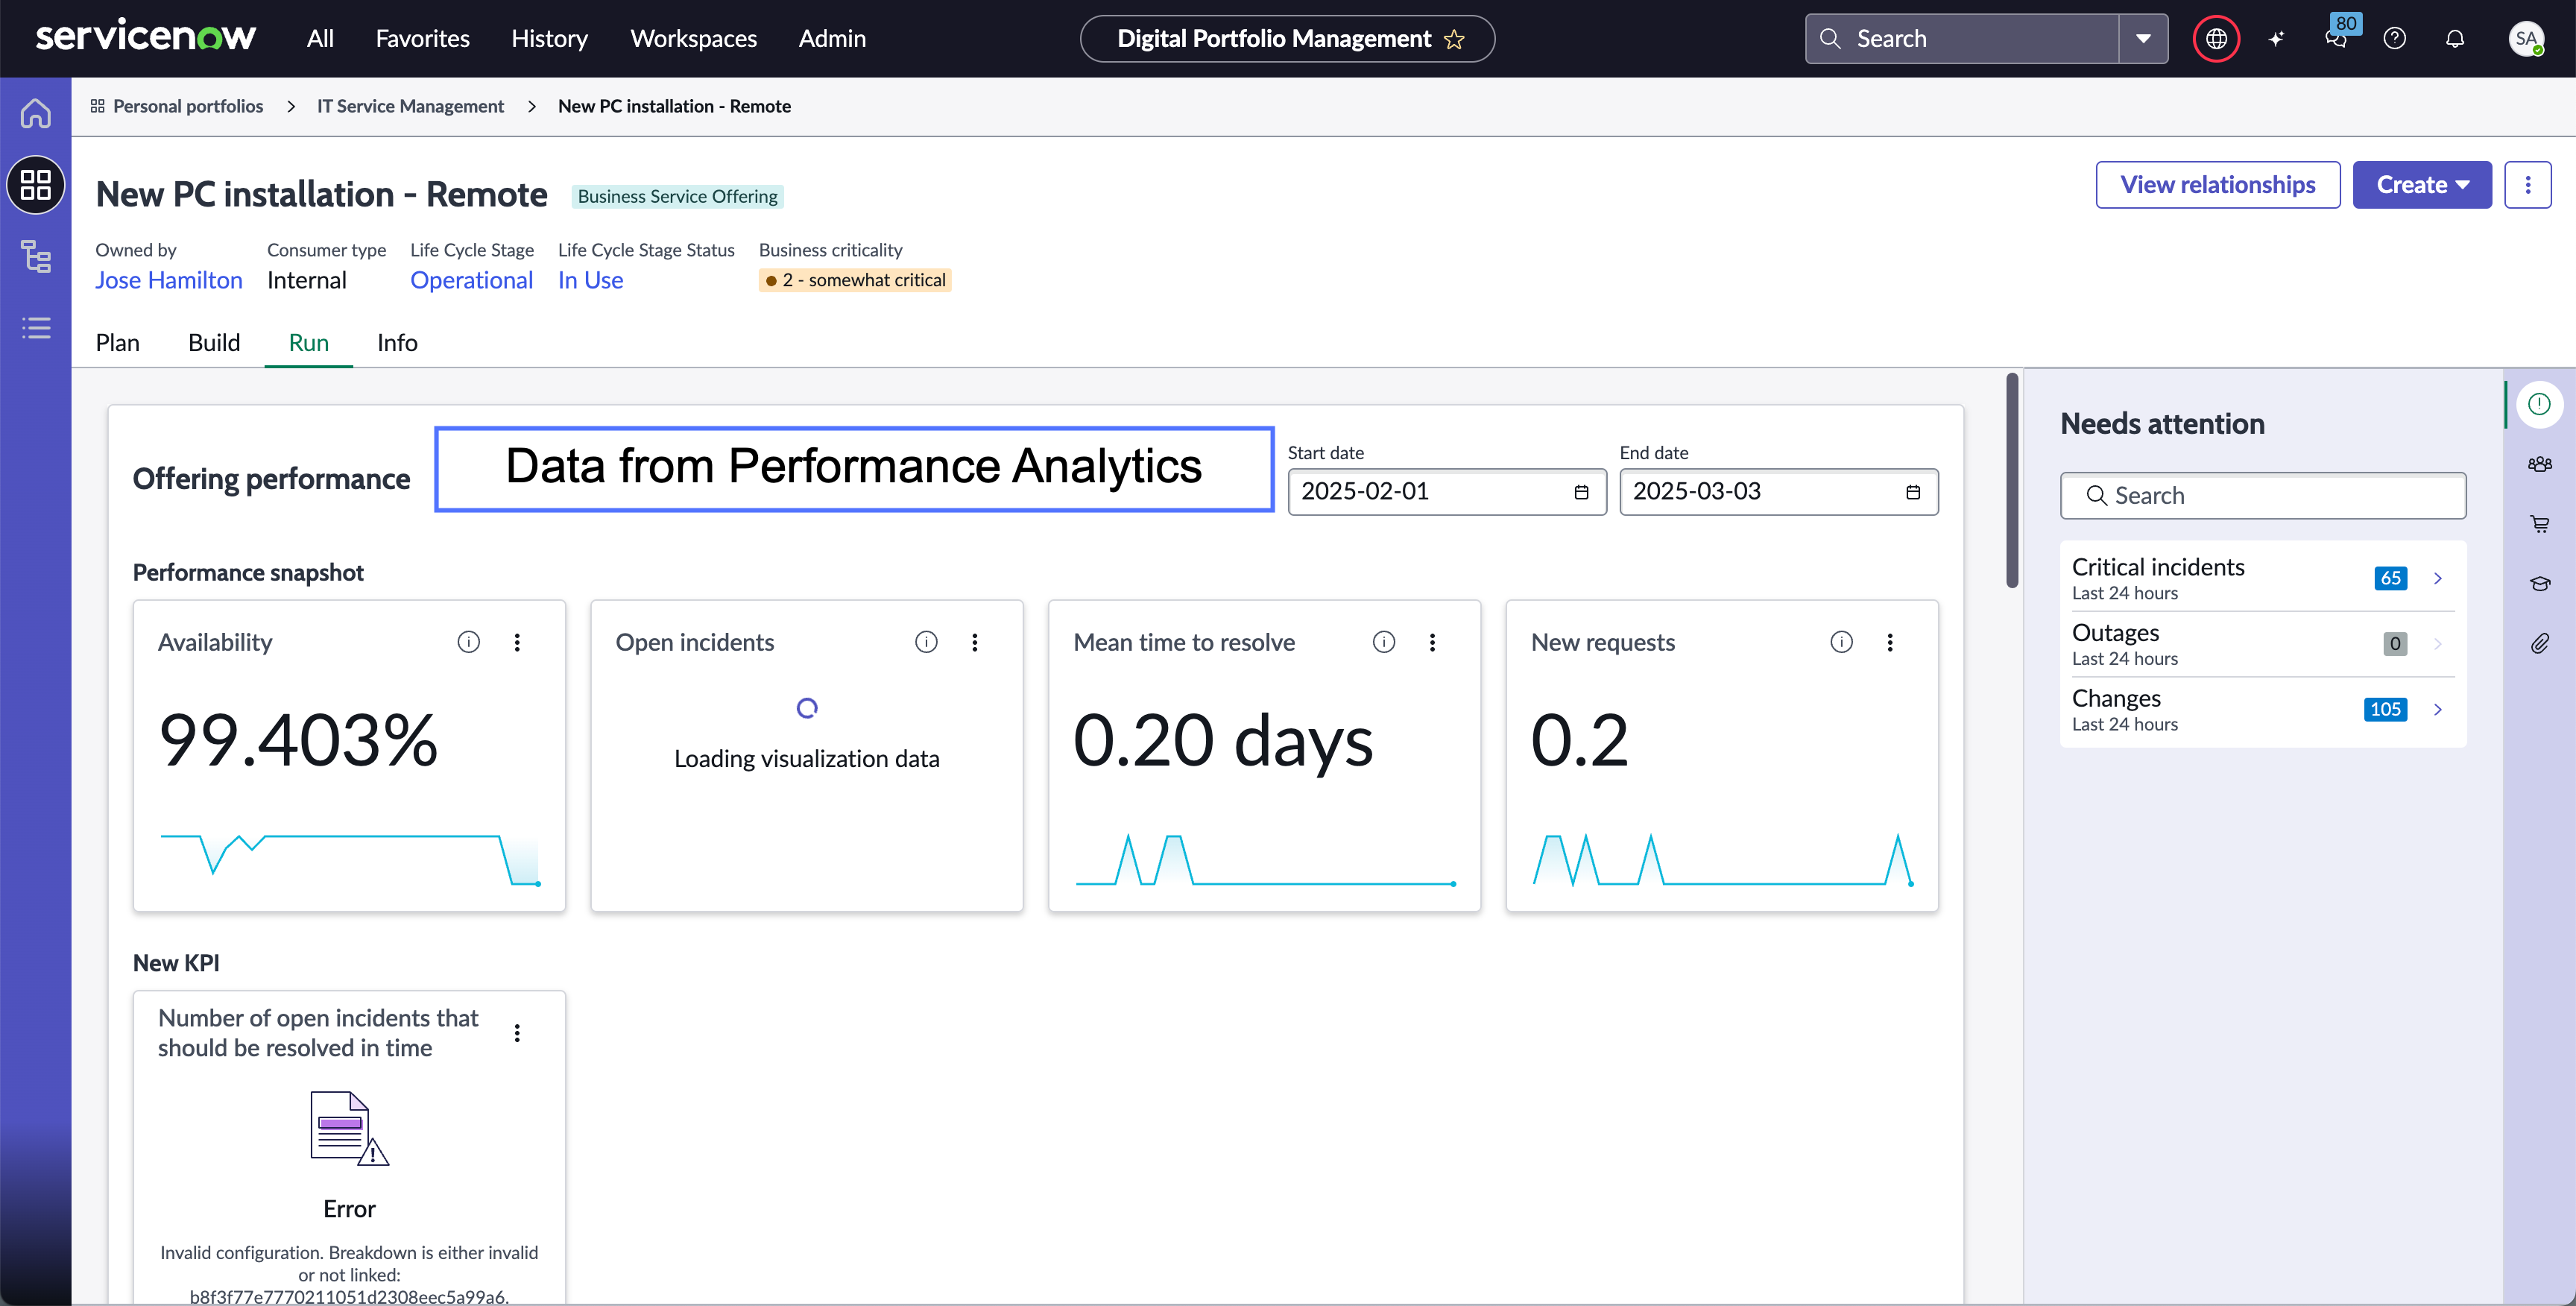Screen dimensions: 2576x1306
Task: Open the Workspaces menu
Action: point(693,39)
